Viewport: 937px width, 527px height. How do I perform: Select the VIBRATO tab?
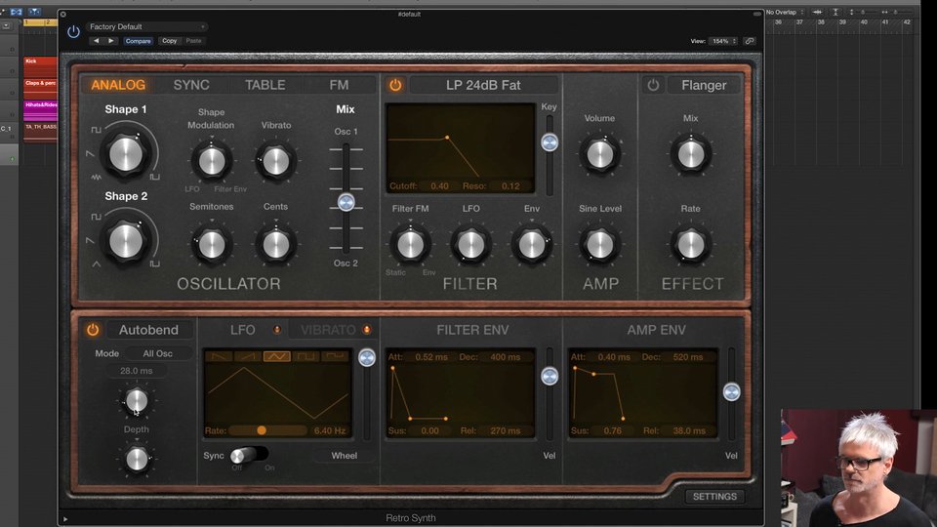[328, 330]
